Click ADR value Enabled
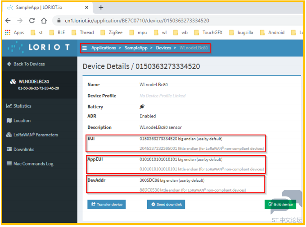The image size is (306, 227). pyautogui.click(x=148, y=116)
